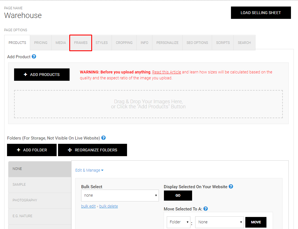The width and height of the screenshot is (298, 229).
Task: Expand the Edit & Manage dropdown
Action: (89, 170)
